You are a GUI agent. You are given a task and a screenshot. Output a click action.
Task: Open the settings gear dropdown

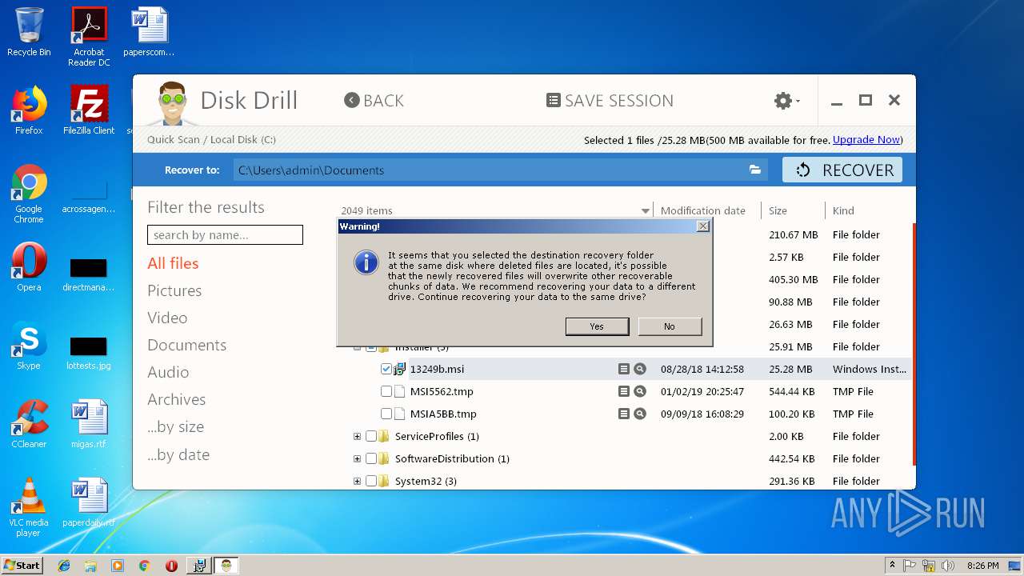tap(786, 100)
